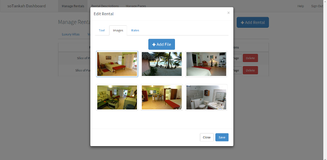Viewport: 327px width, 160px height.
Task: Select the kitchen stove thumbnail
Action: click(117, 97)
